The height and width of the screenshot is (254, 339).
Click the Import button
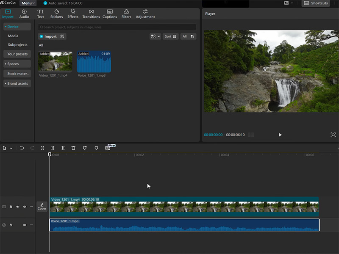(x=48, y=36)
